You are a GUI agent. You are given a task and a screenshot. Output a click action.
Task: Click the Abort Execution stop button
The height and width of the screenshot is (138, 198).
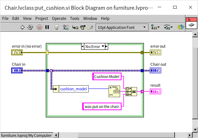(x=39, y=27)
